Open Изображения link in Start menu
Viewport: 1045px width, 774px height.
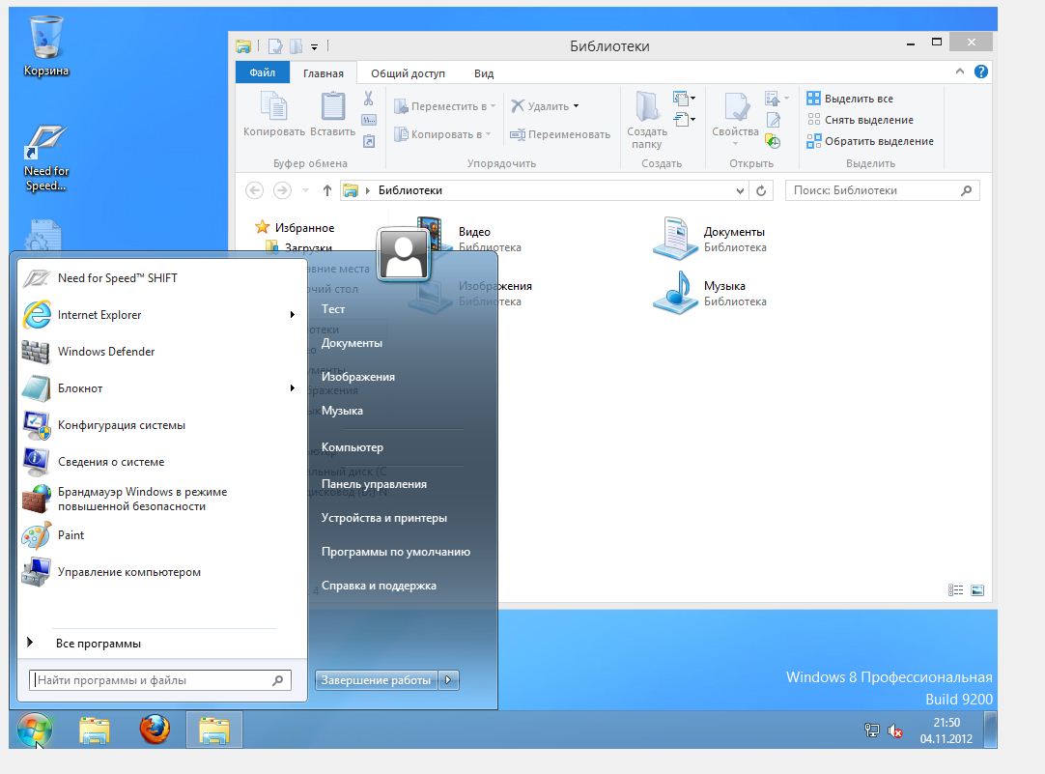358,377
